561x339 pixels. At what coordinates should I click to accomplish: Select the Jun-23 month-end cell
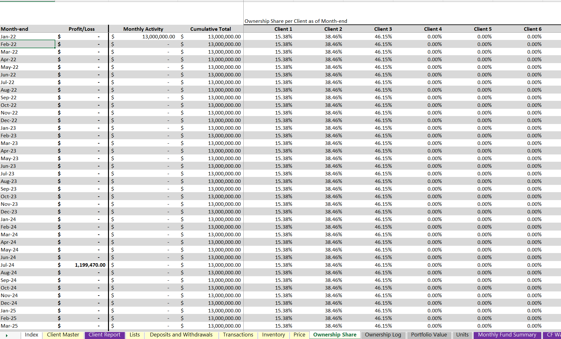coord(28,166)
